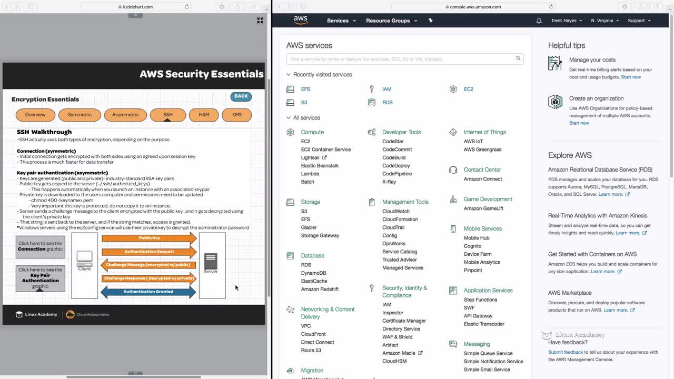The image size is (674, 379).
Task: Click the Management Tools category icon
Action: tap(372, 202)
